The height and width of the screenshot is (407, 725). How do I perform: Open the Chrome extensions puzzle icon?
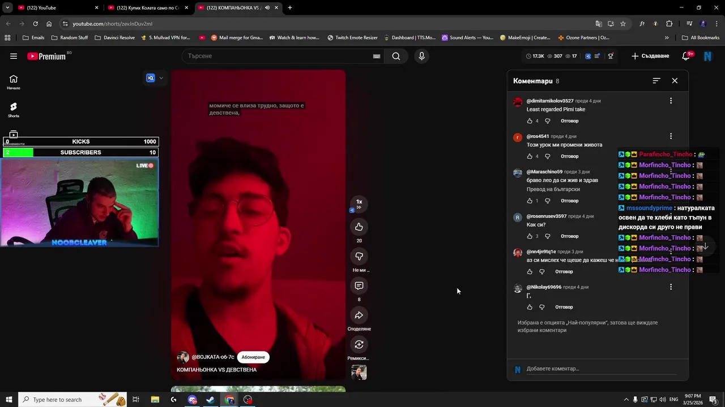[669, 24]
